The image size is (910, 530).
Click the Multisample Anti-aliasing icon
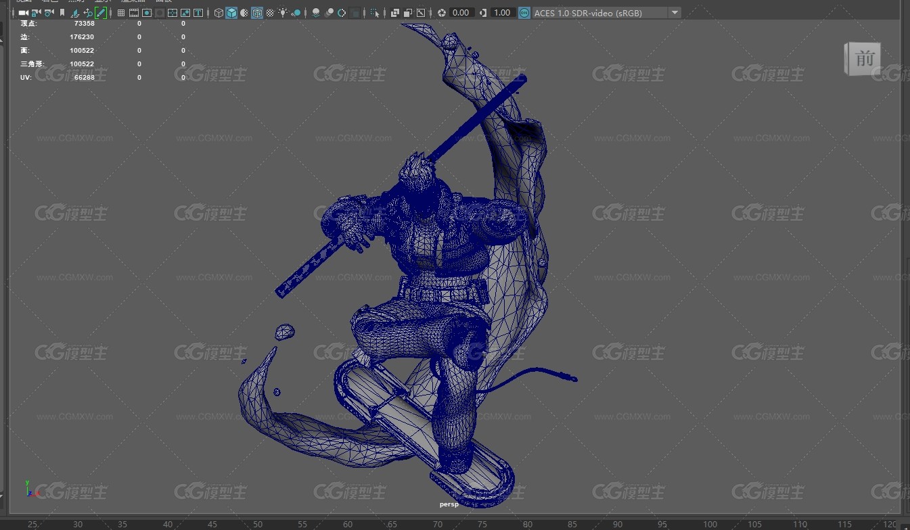[x=342, y=13]
